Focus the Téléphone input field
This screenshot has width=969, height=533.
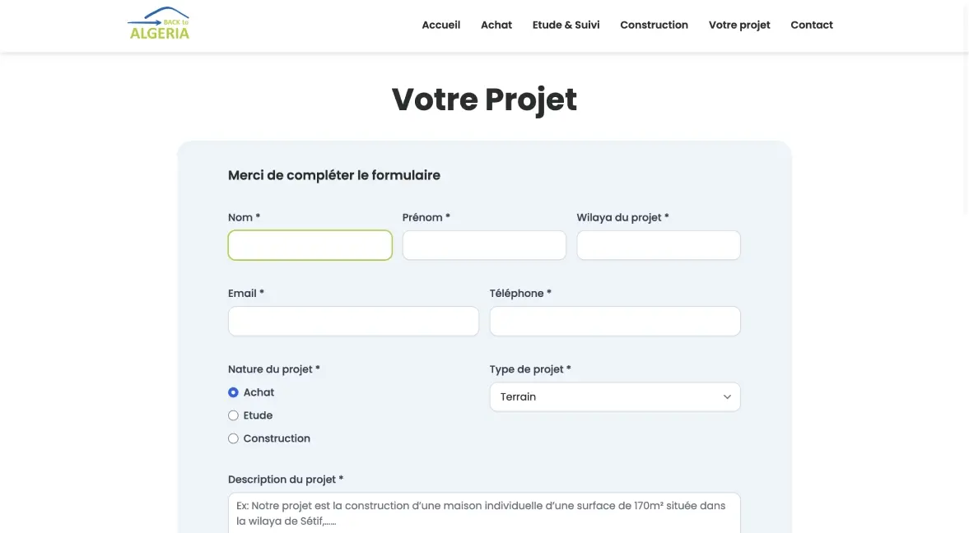click(x=615, y=321)
